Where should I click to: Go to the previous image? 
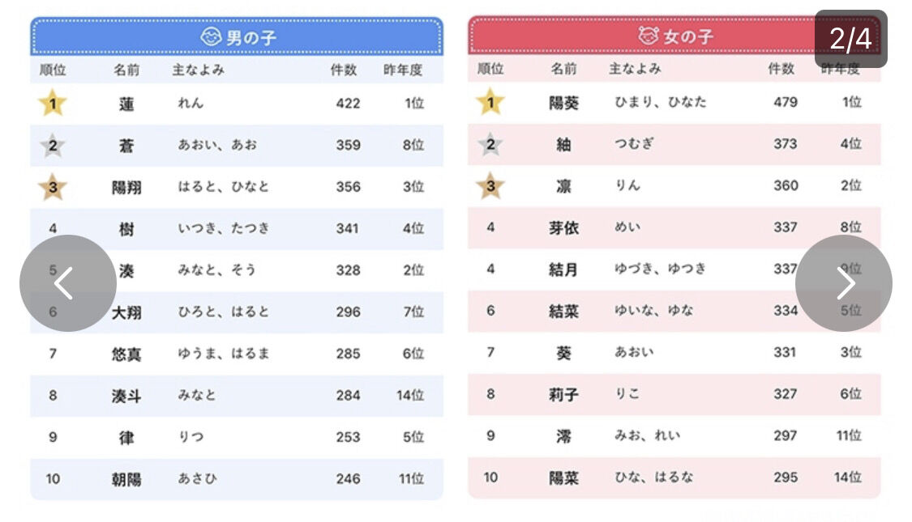tap(67, 283)
